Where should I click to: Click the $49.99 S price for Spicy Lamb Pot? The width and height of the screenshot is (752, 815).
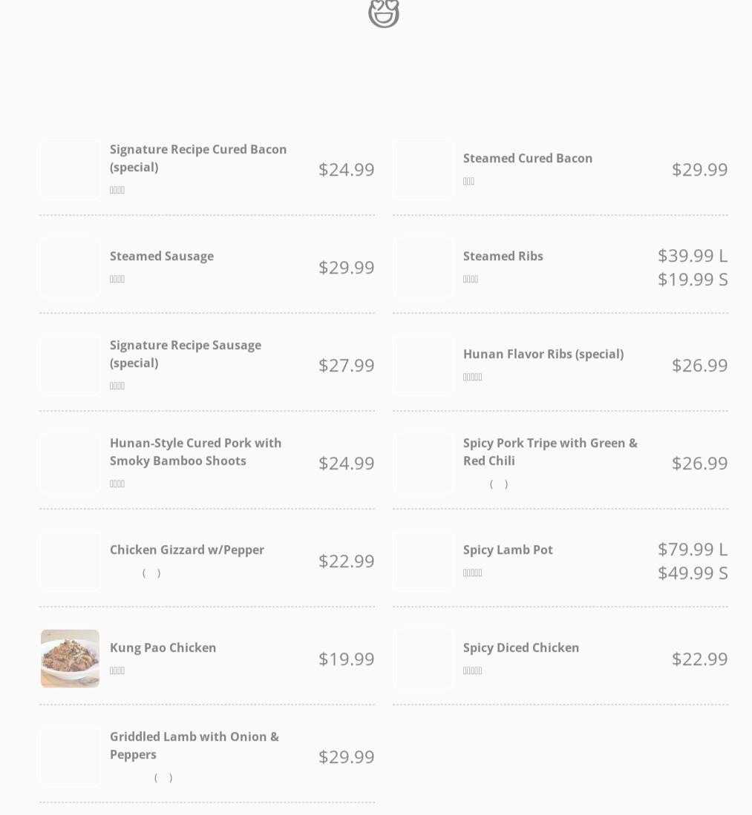pyautogui.click(x=693, y=573)
